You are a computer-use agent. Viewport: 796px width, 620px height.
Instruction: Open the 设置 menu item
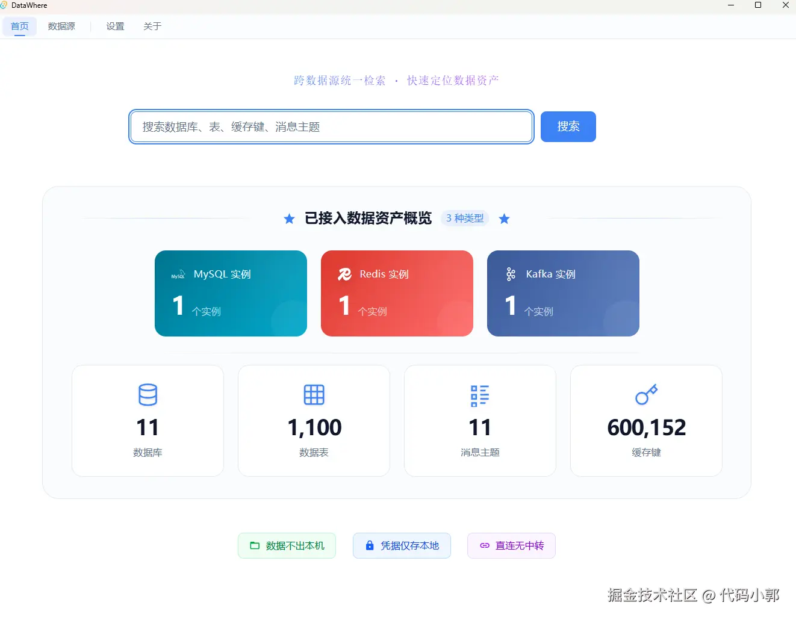[x=115, y=26]
